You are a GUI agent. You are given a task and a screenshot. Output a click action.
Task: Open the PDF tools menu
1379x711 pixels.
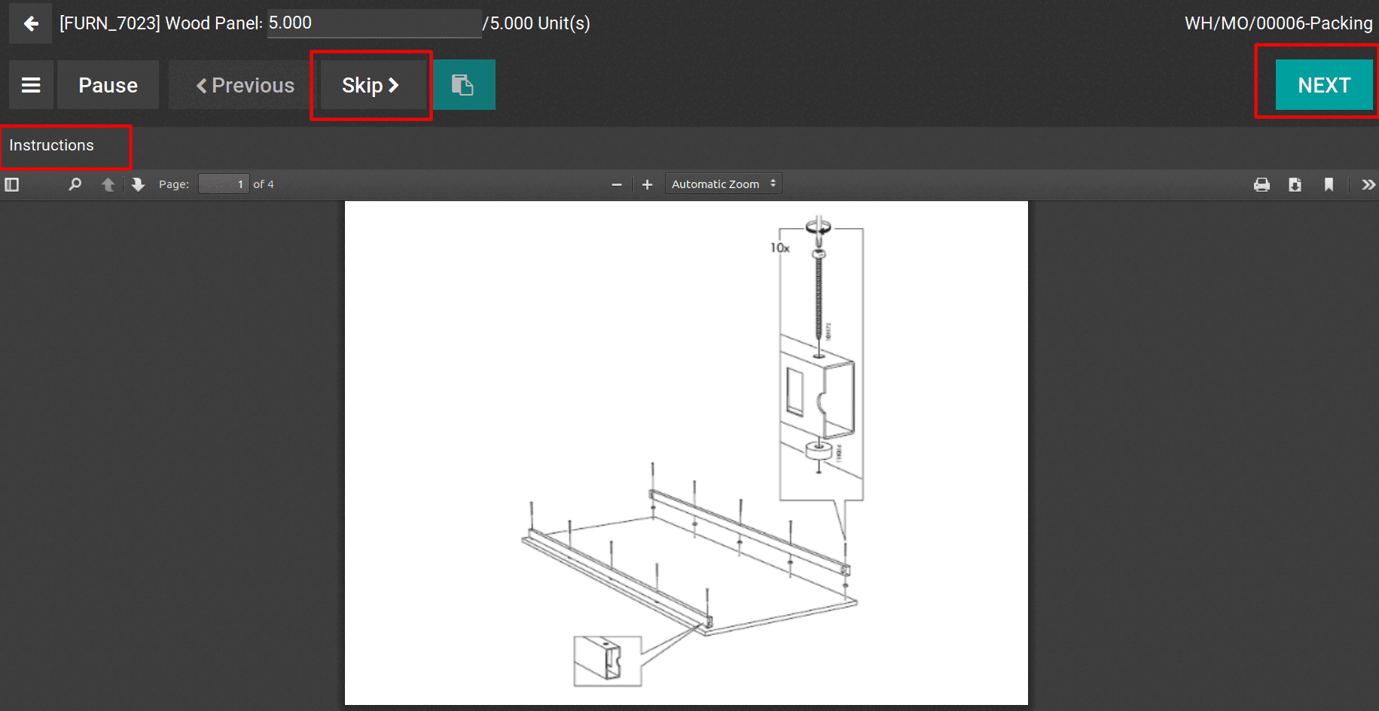(1368, 184)
